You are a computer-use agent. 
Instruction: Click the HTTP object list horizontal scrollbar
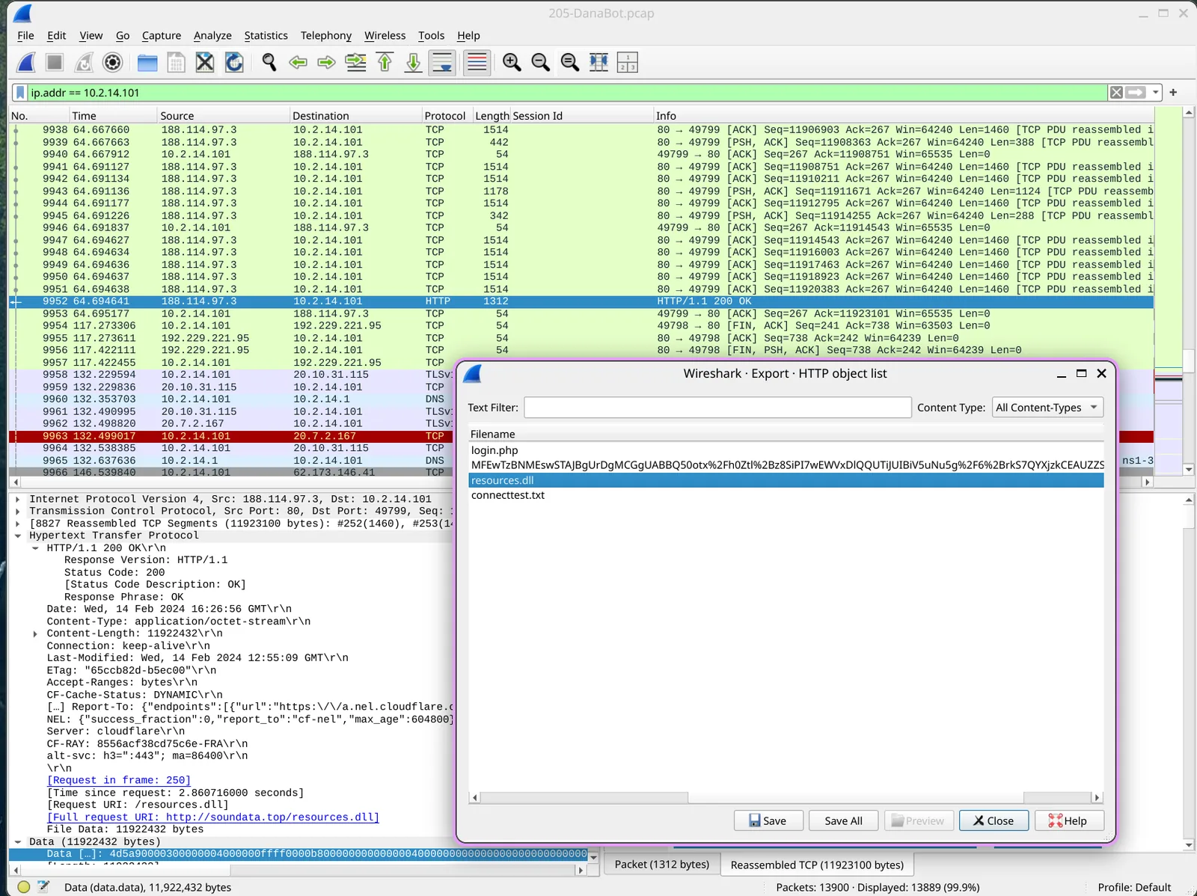coord(786,798)
